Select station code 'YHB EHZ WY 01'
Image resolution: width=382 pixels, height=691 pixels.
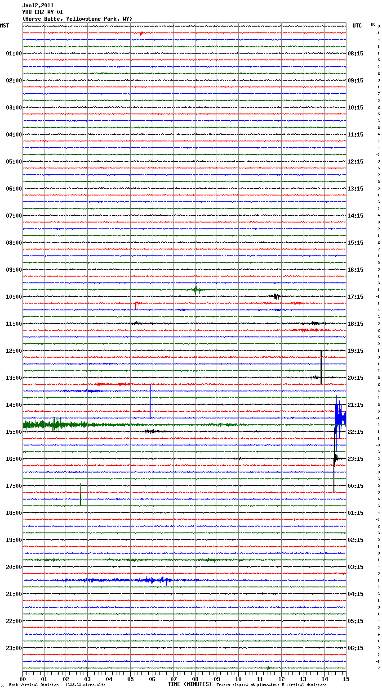(x=43, y=12)
